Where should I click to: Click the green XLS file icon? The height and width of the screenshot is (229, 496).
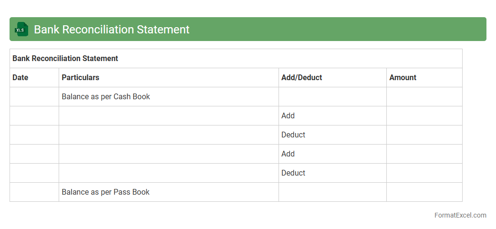[21, 29]
